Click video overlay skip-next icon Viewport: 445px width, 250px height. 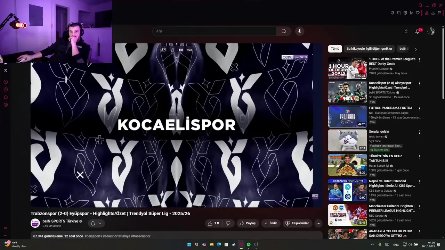point(181,50)
